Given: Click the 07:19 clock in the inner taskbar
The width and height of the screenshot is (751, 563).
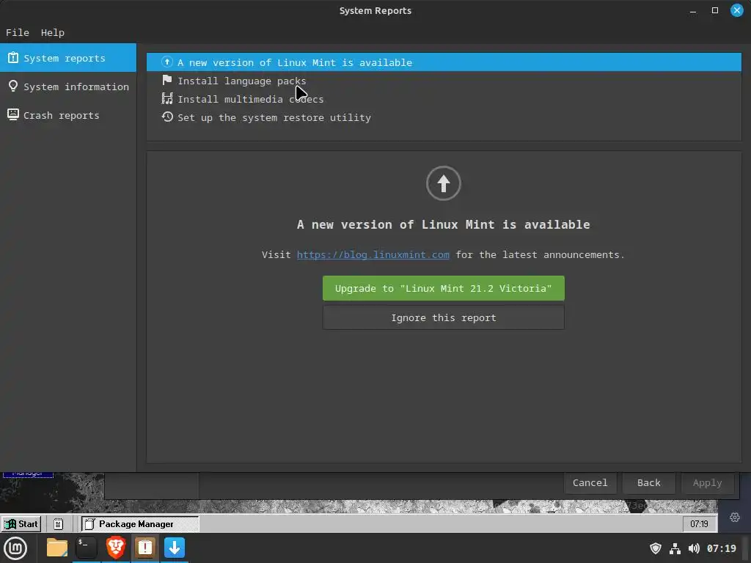Looking at the screenshot, I should (x=699, y=523).
